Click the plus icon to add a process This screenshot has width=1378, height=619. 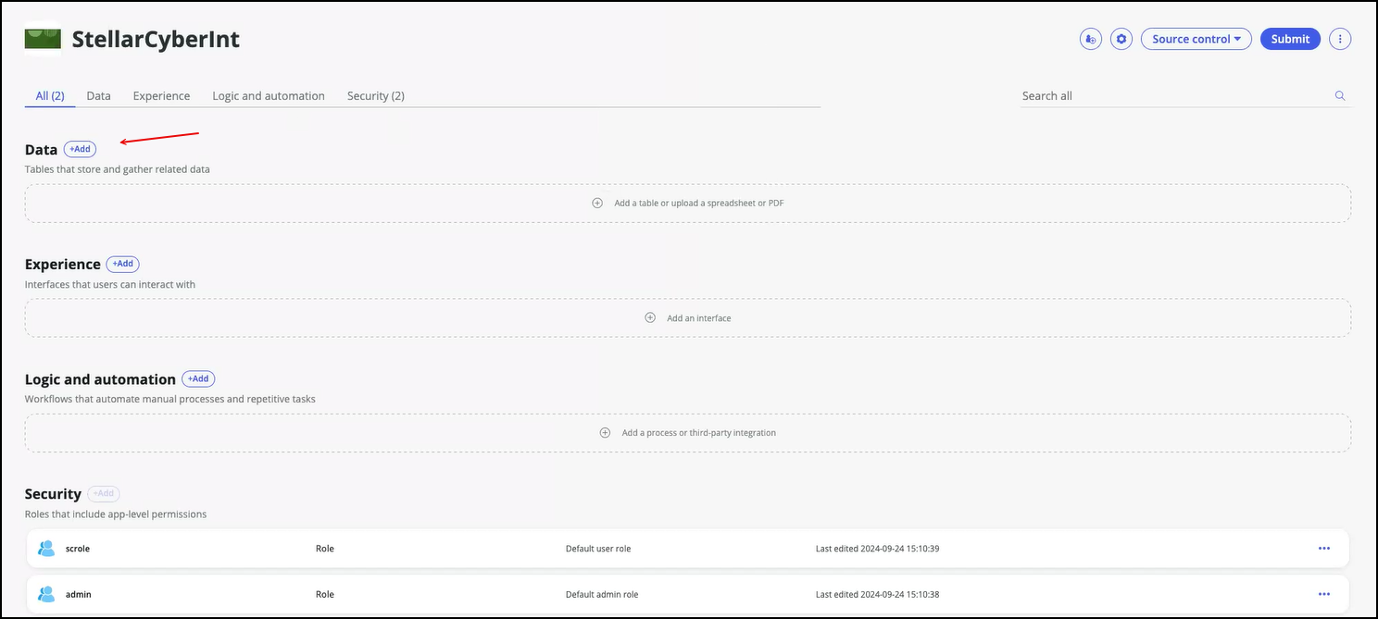(x=605, y=433)
